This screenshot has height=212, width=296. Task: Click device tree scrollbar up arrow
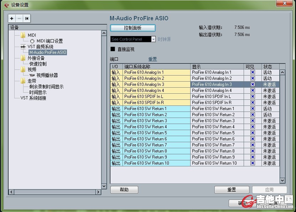click(x=104, y=33)
